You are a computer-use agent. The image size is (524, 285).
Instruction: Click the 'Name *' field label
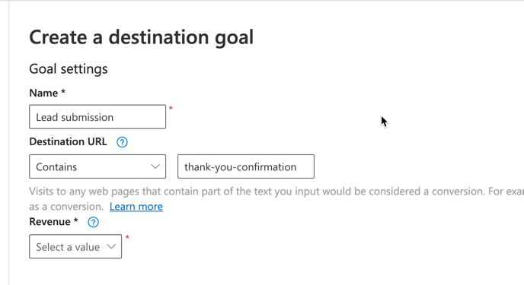tap(47, 93)
